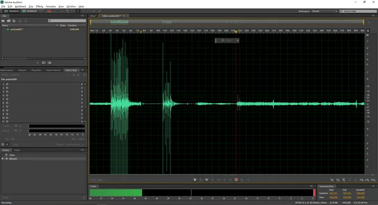The image size is (378, 205).
Task: Click the Loop Playback icon in Files panel
Action: pos(43,63)
